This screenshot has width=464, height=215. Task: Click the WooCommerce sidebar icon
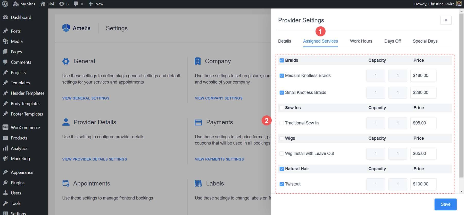tap(5, 127)
